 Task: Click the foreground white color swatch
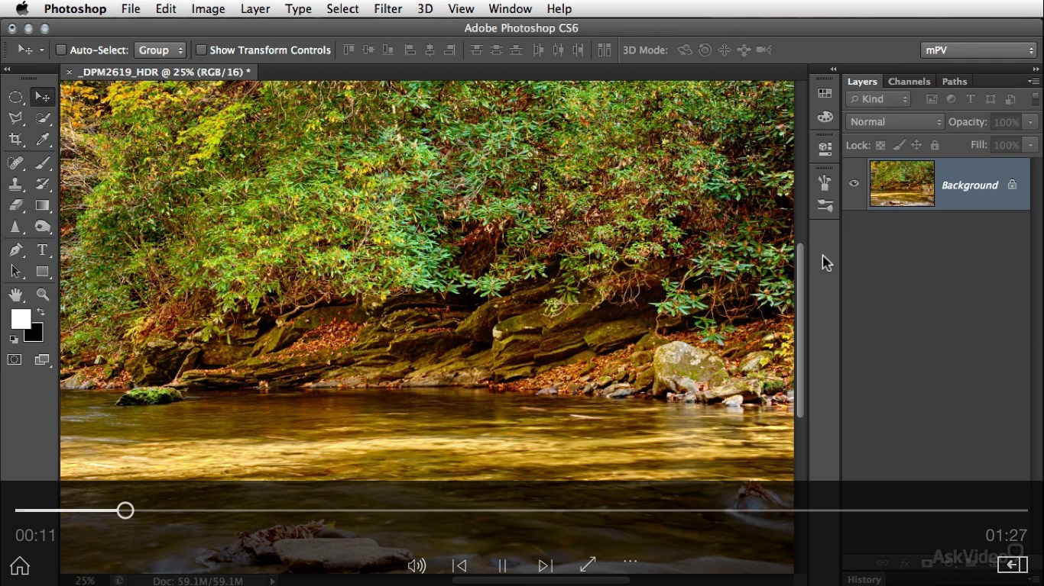[x=21, y=319]
